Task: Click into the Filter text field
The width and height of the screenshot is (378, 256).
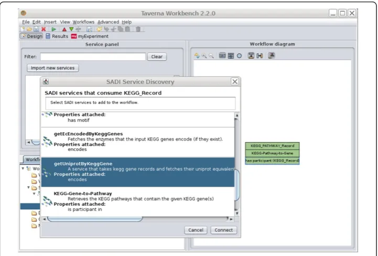Action: [93, 57]
